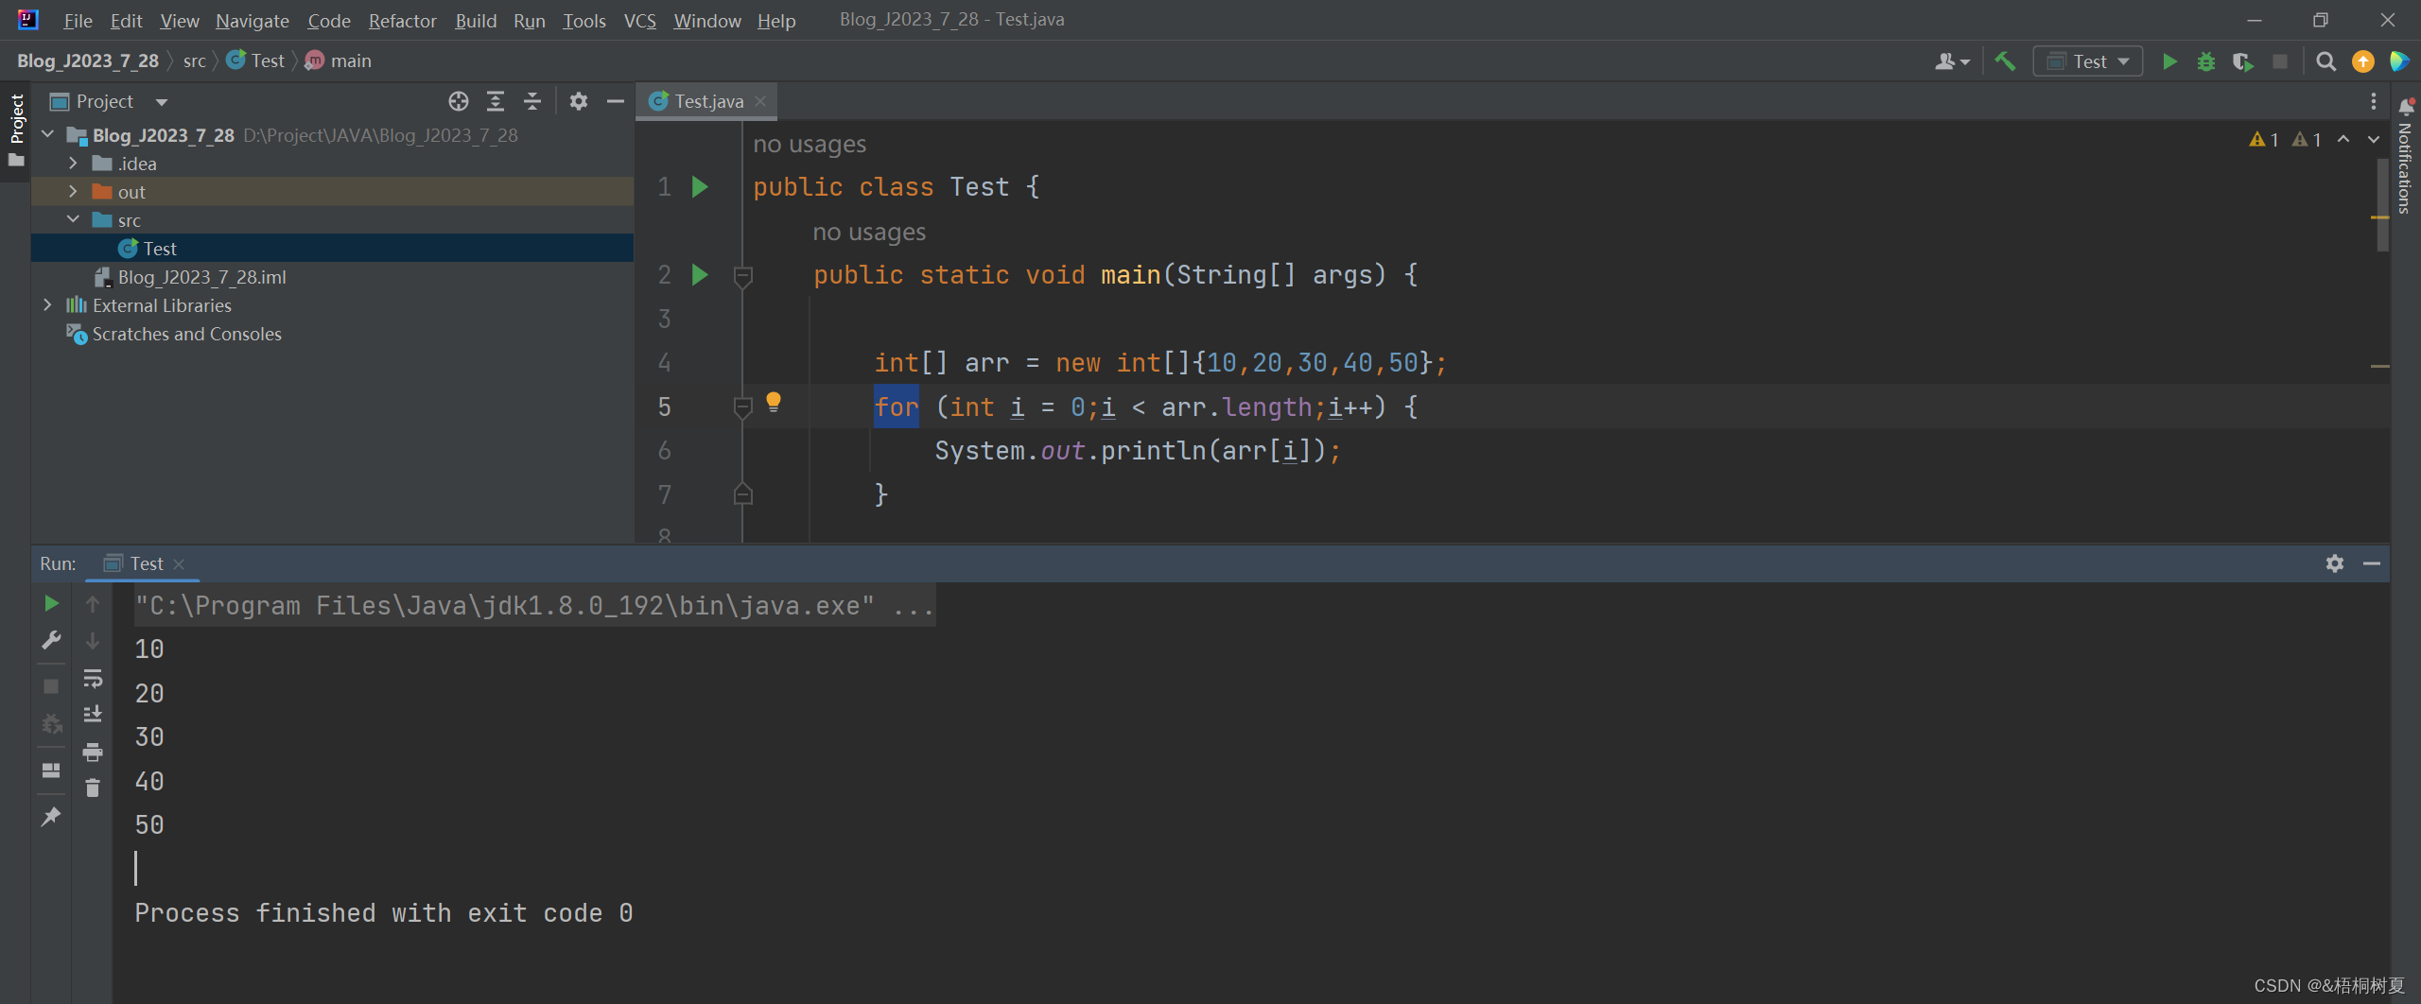Collapse the Blog_J2023_7_28 root node
The width and height of the screenshot is (2421, 1004).
(47, 135)
